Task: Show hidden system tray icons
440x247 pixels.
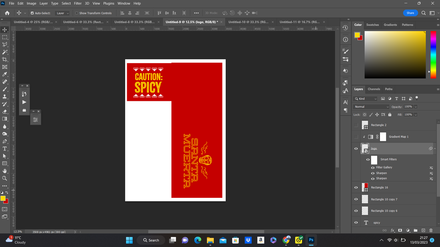Action: (x=381, y=240)
